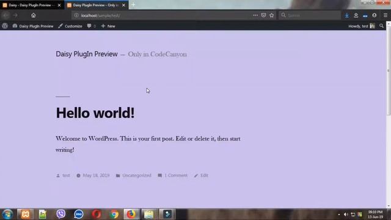Open Customize in the admin bar
The height and width of the screenshot is (220, 391).
pos(70,26)
